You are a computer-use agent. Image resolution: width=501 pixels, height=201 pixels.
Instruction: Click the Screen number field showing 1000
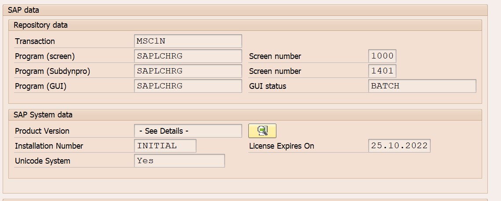tap(382, 56)
